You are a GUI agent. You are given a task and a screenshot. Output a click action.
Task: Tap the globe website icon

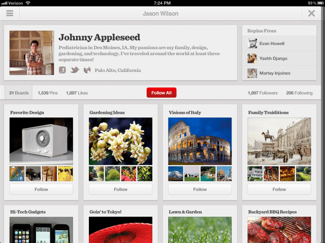click(x=87, y=70)
